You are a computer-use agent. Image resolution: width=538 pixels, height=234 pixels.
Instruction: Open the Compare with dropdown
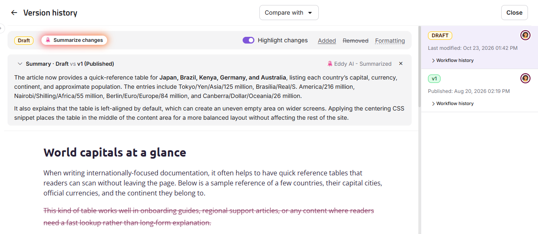coord(289,13)
